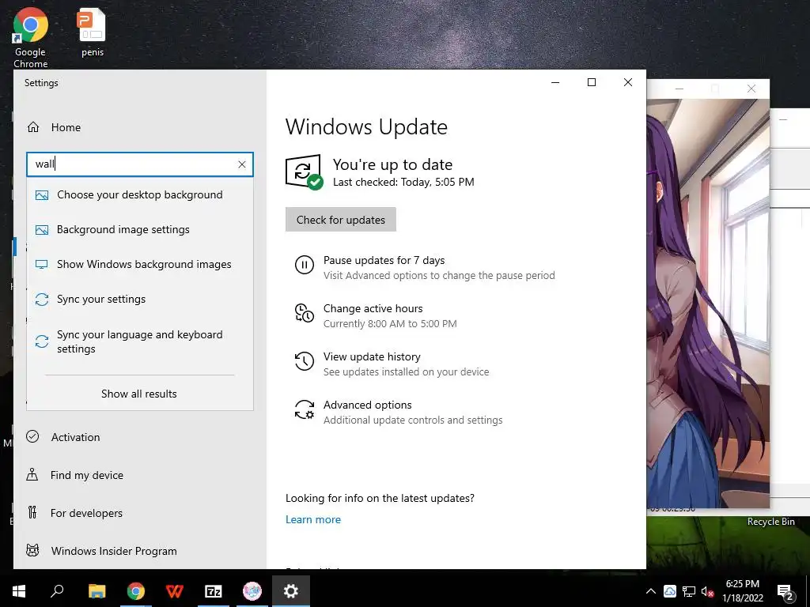Click the Activation checkmark icon
This screenshot has width=810, height=607.
[32, 436]
